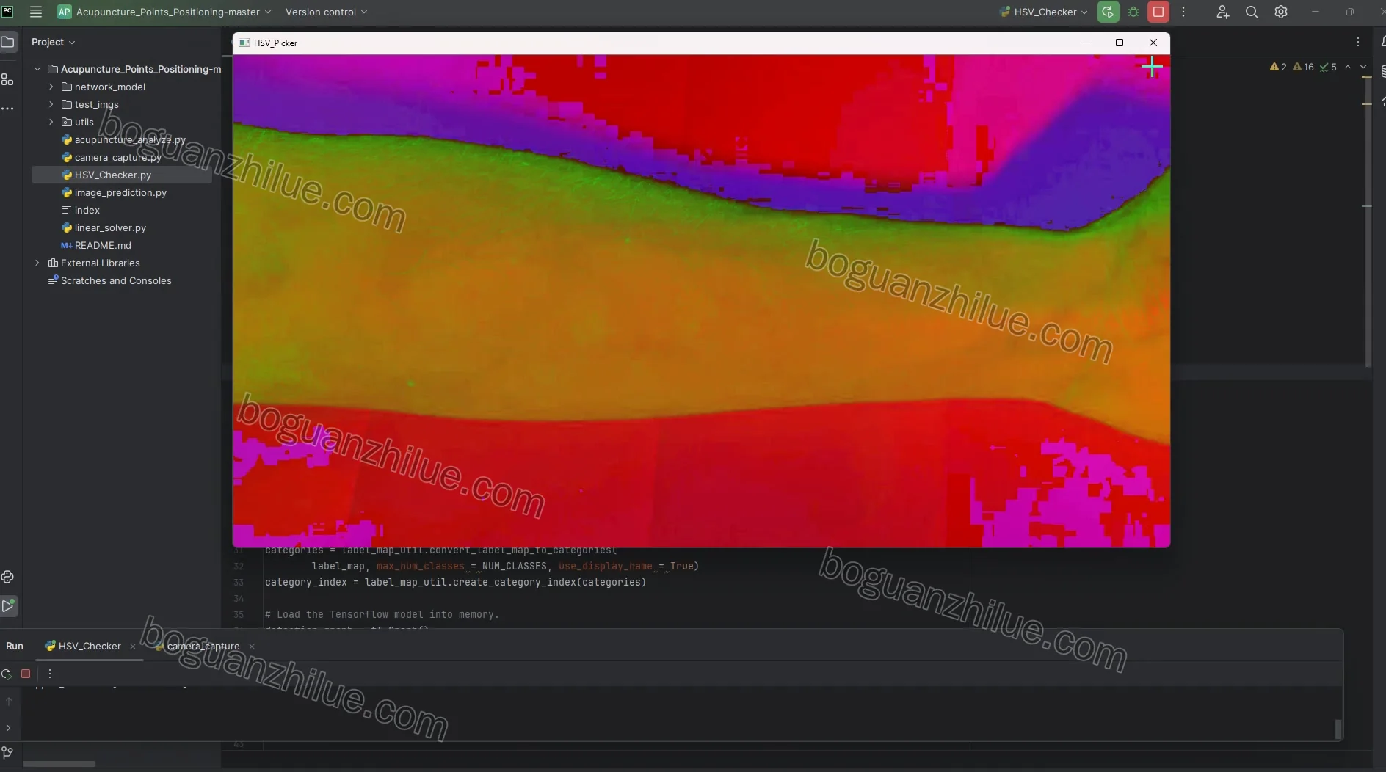Open the Version control dropdown

[x=327, y=12]
